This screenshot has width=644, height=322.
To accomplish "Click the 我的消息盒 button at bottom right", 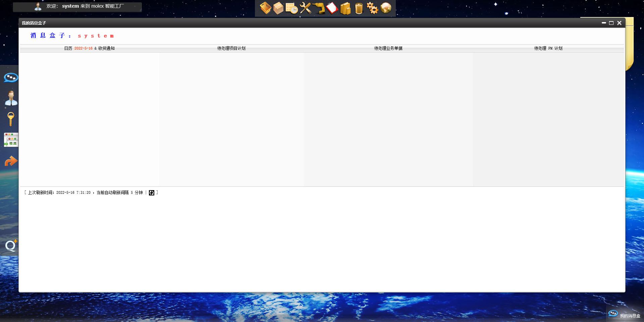I will pos(625,315).
